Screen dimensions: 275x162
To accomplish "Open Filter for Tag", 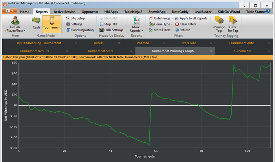I will pos(233,24).
